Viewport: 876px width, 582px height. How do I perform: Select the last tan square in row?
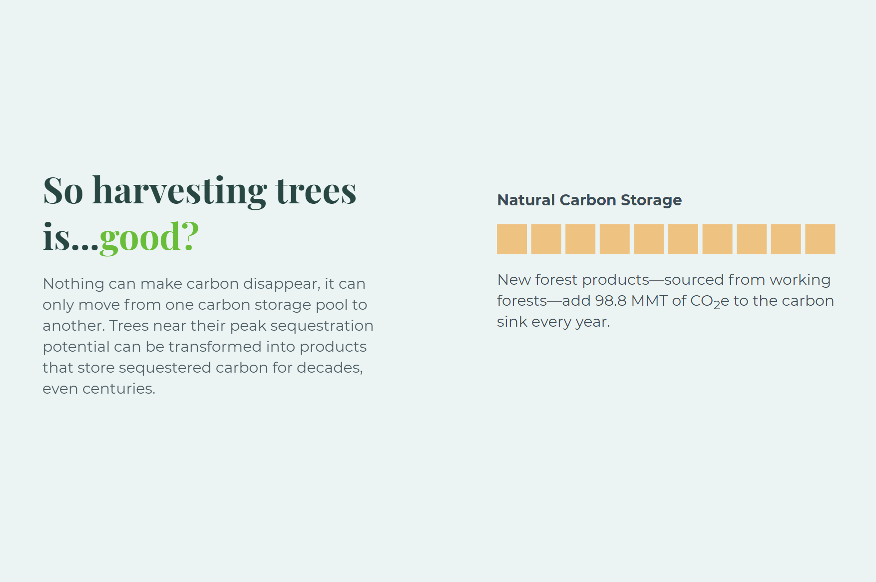[x=820, y=239]
